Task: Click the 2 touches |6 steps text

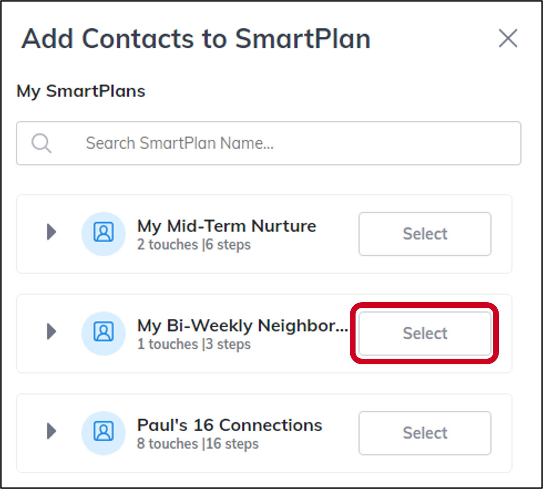Action: click(x=194, y=245)
